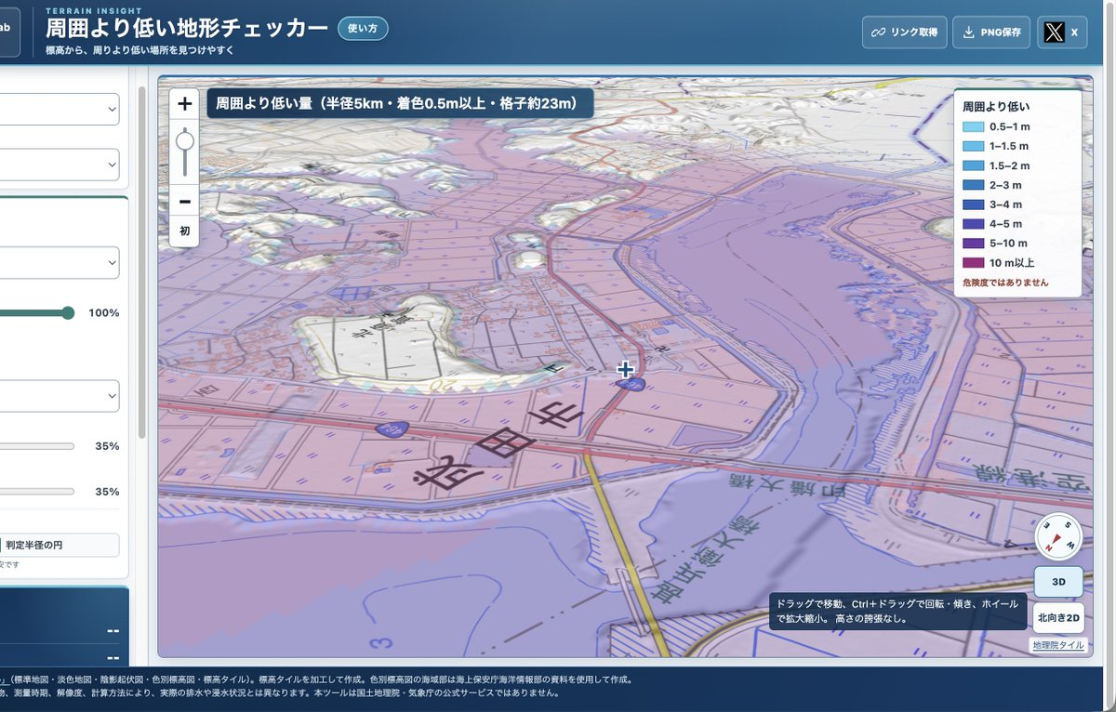Share on X button
Screen dimensions: 1116x712
pos(1062,33)
